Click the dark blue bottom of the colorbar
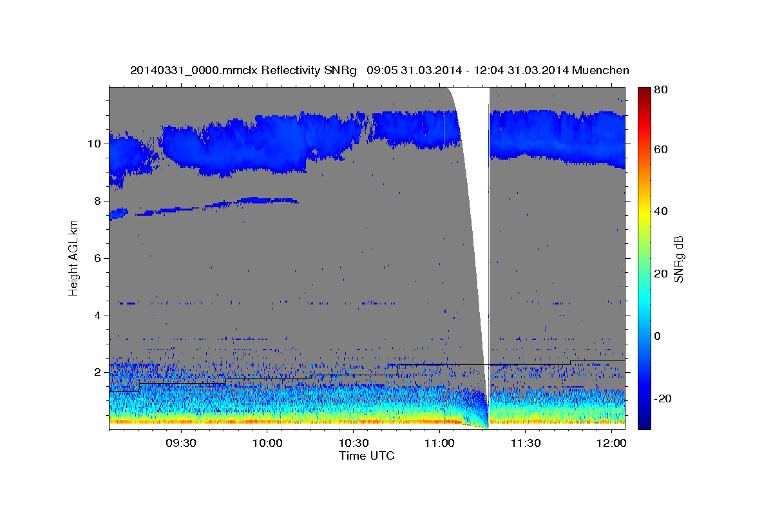773x515 pixels. tap(644, 422)
